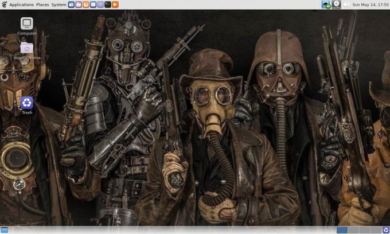Screen dimensions: 390x234
Task: Click the Show Desktop button in the bottom panel
Action: pos(5,230)
